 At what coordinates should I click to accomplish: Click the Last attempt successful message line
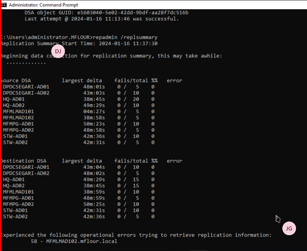102,19
